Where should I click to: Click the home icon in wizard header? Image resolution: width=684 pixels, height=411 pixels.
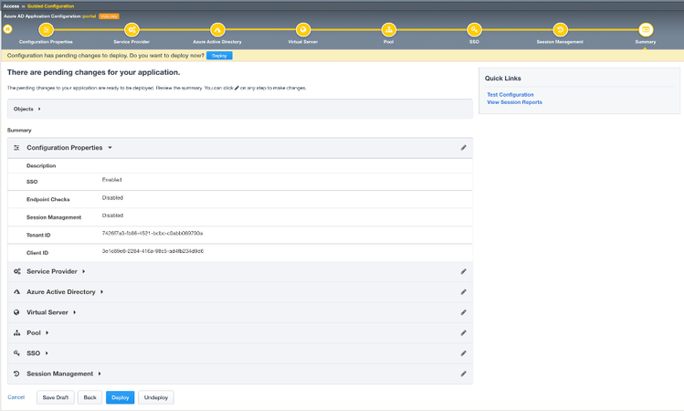pos(8,29)
